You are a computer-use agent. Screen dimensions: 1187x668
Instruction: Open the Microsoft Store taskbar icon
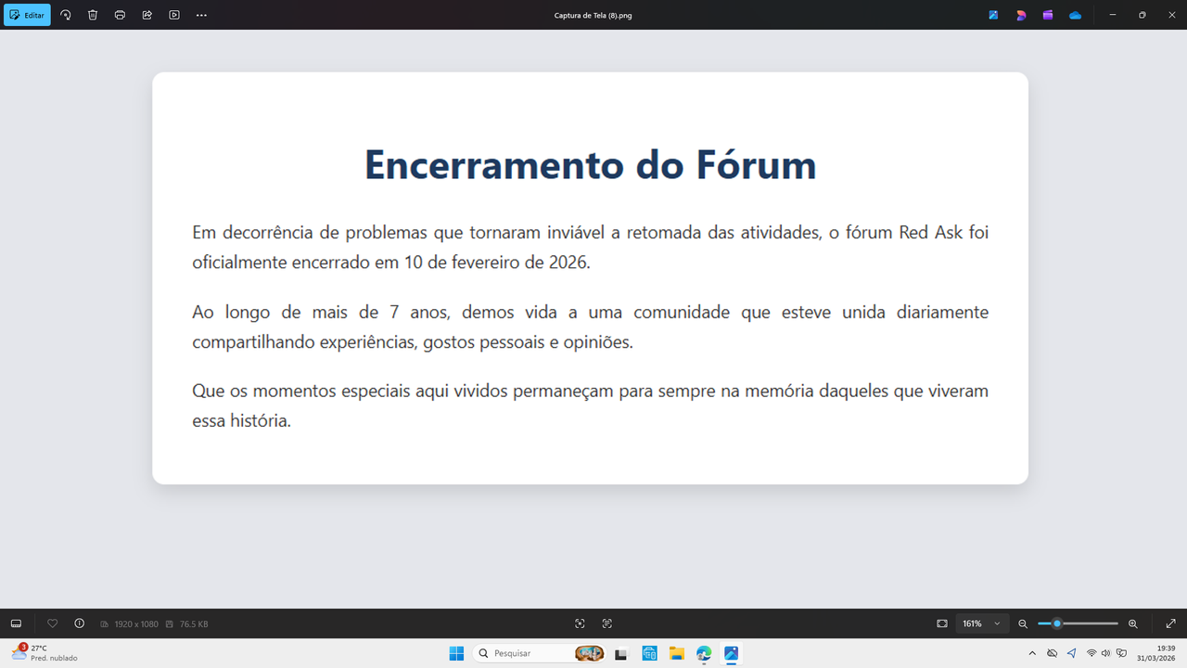[649, 653]
